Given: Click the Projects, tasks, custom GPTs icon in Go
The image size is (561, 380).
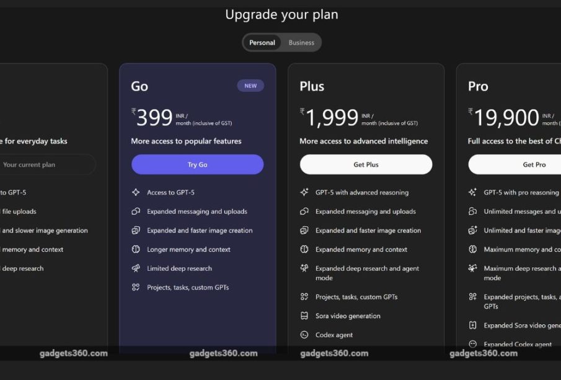Looking at the screenshot, I should point(136,287).
